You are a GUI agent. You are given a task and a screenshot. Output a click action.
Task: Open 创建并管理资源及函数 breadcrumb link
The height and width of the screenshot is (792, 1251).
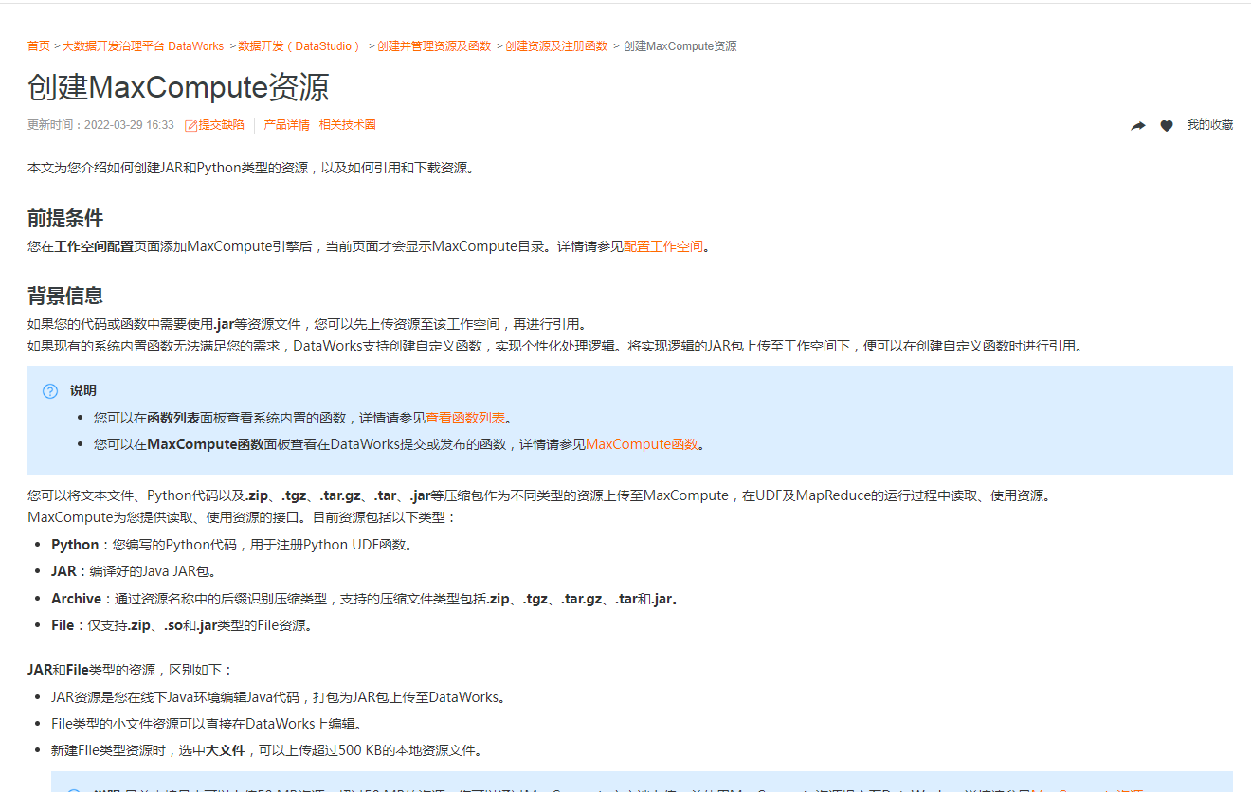434,46
